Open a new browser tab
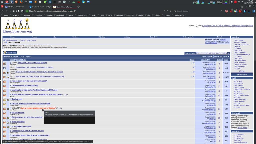Image resolution: width=256 pixels, height=144 pixels. tap(78, 7)
